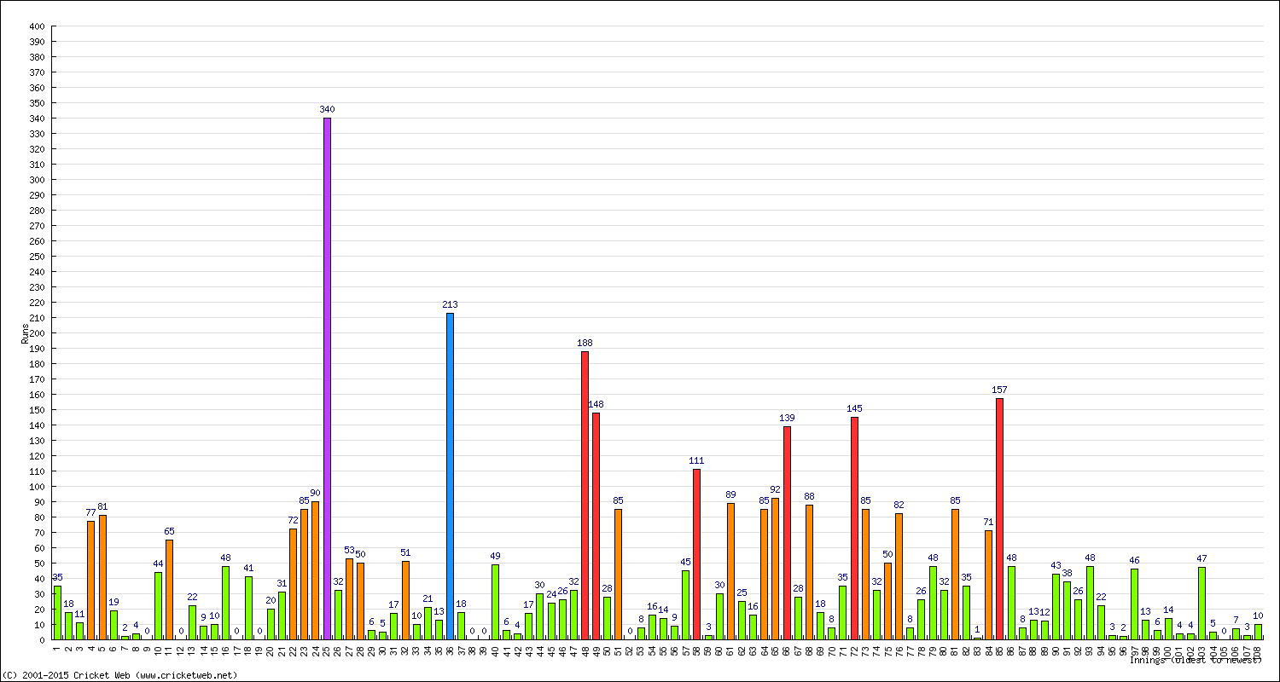
Task: Click the y-axis tick label '300'
Action: tap(37, 180)
